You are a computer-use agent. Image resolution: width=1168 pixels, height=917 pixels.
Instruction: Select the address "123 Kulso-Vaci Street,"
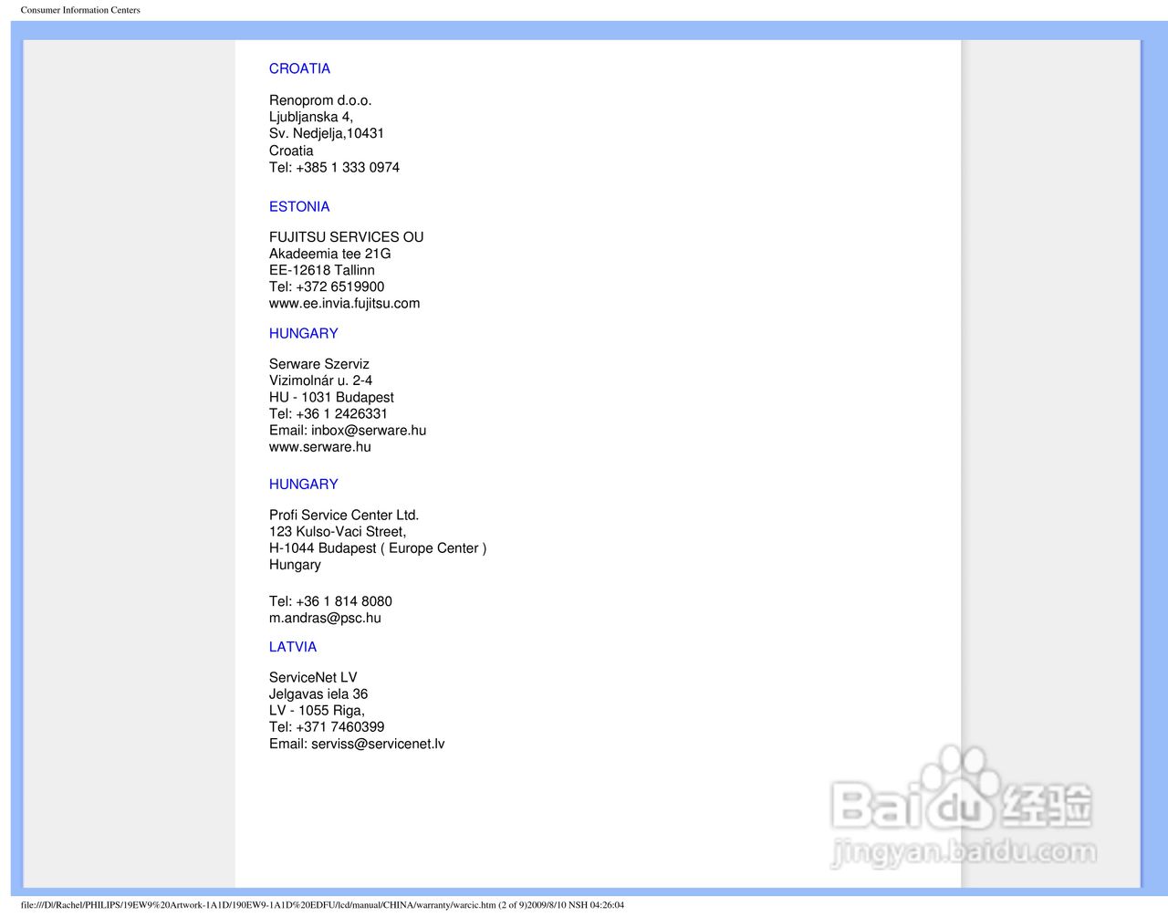point(338,531)
